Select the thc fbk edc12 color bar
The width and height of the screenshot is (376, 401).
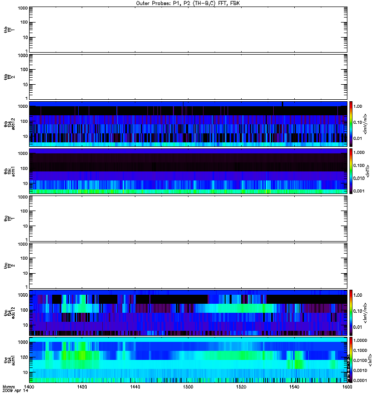pos(351,312)
